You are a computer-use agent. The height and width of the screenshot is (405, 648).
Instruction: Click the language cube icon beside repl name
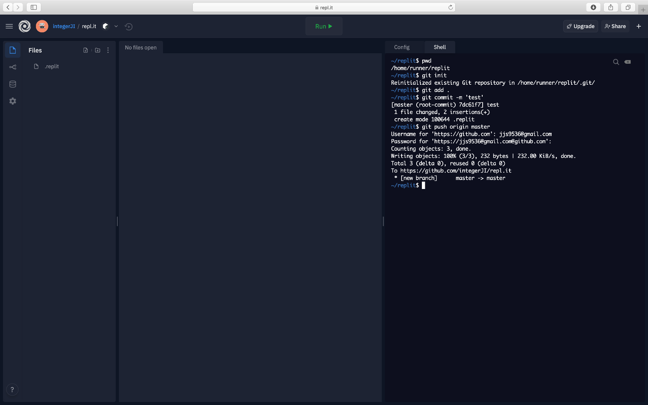[105, 26]
